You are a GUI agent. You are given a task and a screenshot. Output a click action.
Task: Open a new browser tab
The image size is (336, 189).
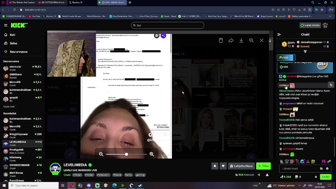pyautogui.click(x=130, y=2)
